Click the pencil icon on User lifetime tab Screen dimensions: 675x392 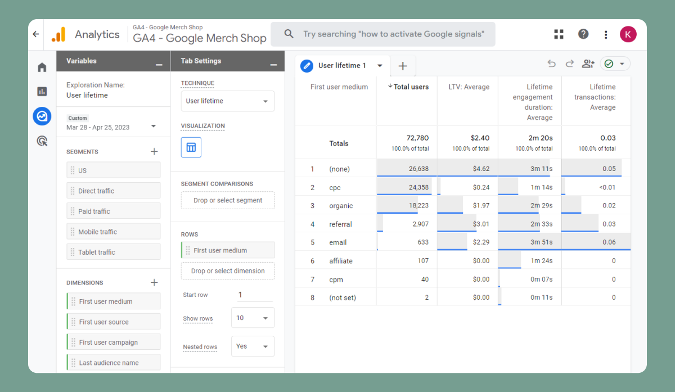(307, 66)
